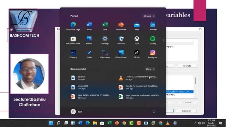Screen dimensions: 226x127
Task: Launch the Photos app
Action: [89, 40]
